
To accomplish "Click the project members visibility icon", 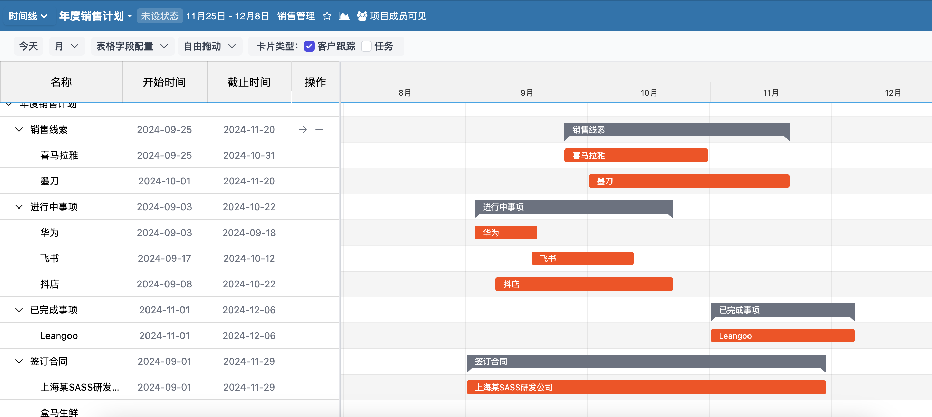I will click(x=362, y=16).
